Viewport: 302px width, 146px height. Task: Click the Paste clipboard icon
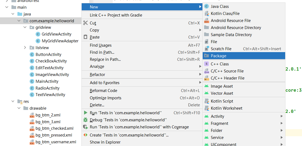click(85, 37)
